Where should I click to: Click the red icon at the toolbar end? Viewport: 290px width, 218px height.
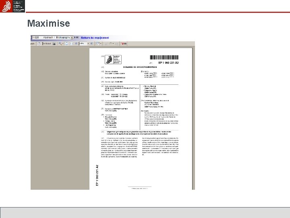(x=124, y=44)
